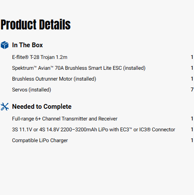
Task: Click quantity 1 beside Avian ESC
Action: [192, 68]
